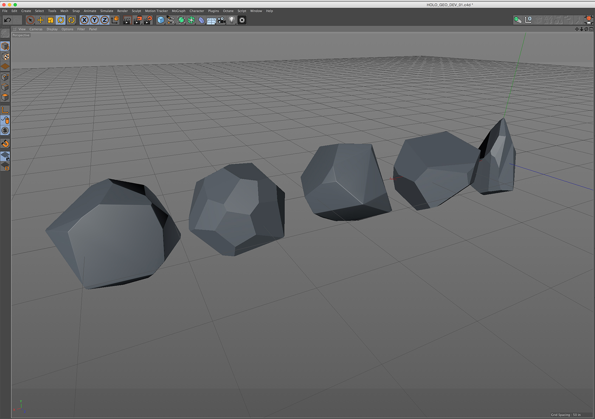Click the green cube convert icon

[518, 20]
